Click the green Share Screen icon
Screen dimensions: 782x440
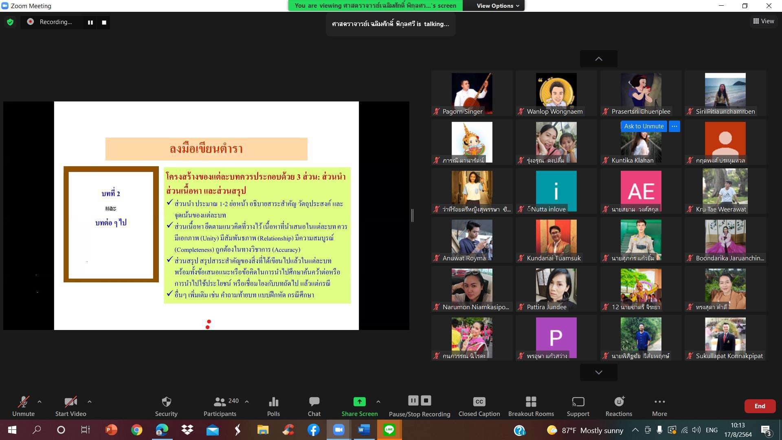359,402
